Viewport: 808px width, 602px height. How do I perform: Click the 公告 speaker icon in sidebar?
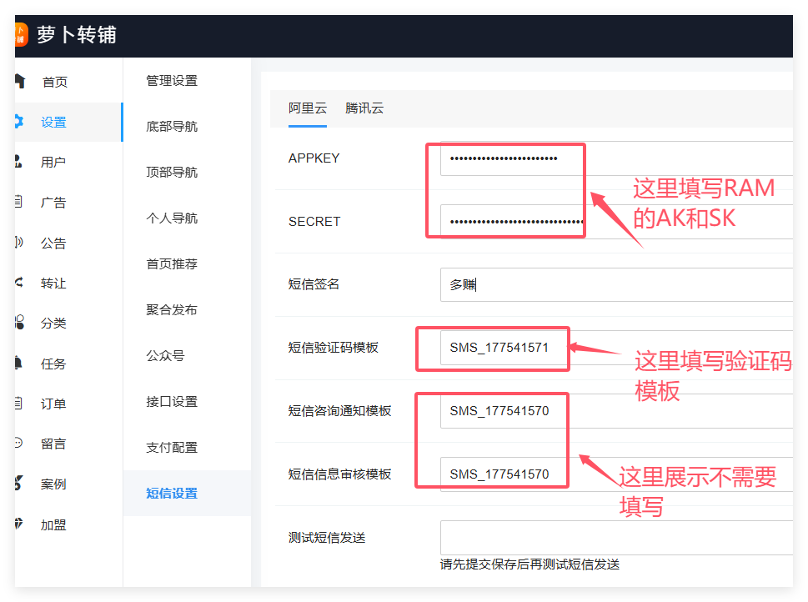(19, 243)
